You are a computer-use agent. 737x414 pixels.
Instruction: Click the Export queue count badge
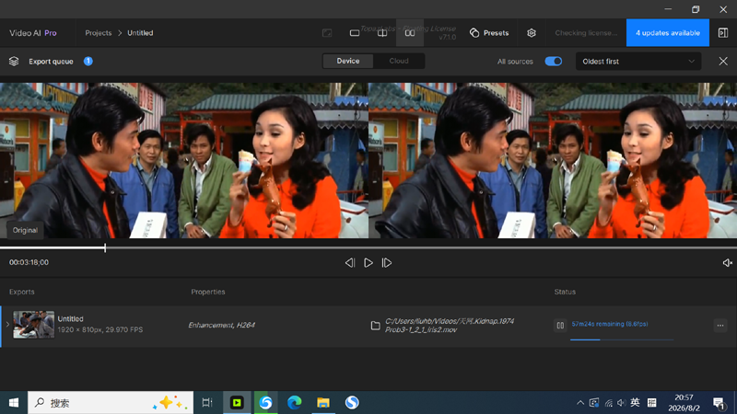click(x=88, y=61)
